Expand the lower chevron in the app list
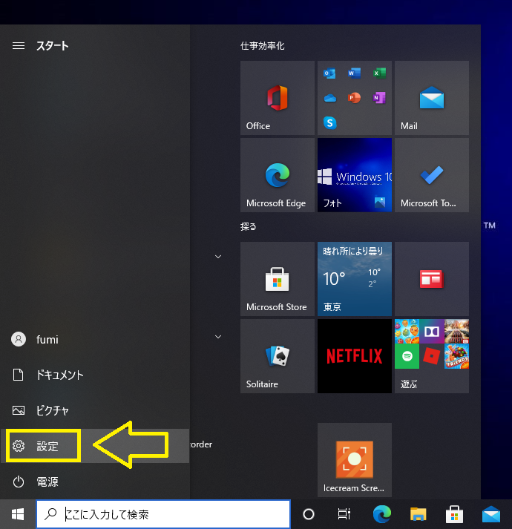The height and width of the screenshot is (529, 512). (x=218, y=337)
